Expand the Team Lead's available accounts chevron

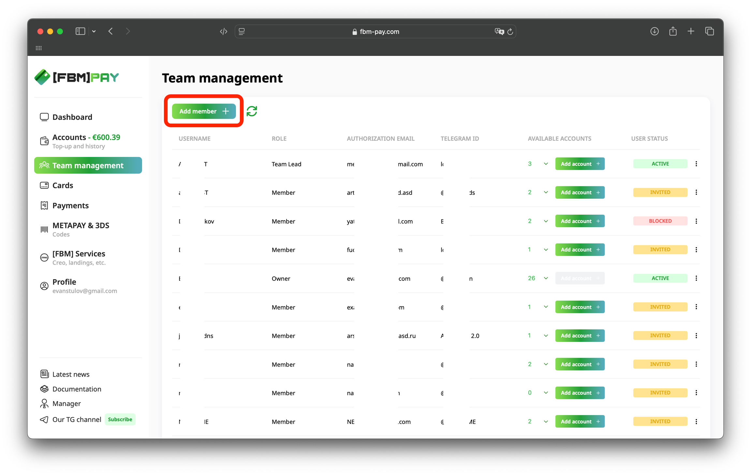pos(546,164)
